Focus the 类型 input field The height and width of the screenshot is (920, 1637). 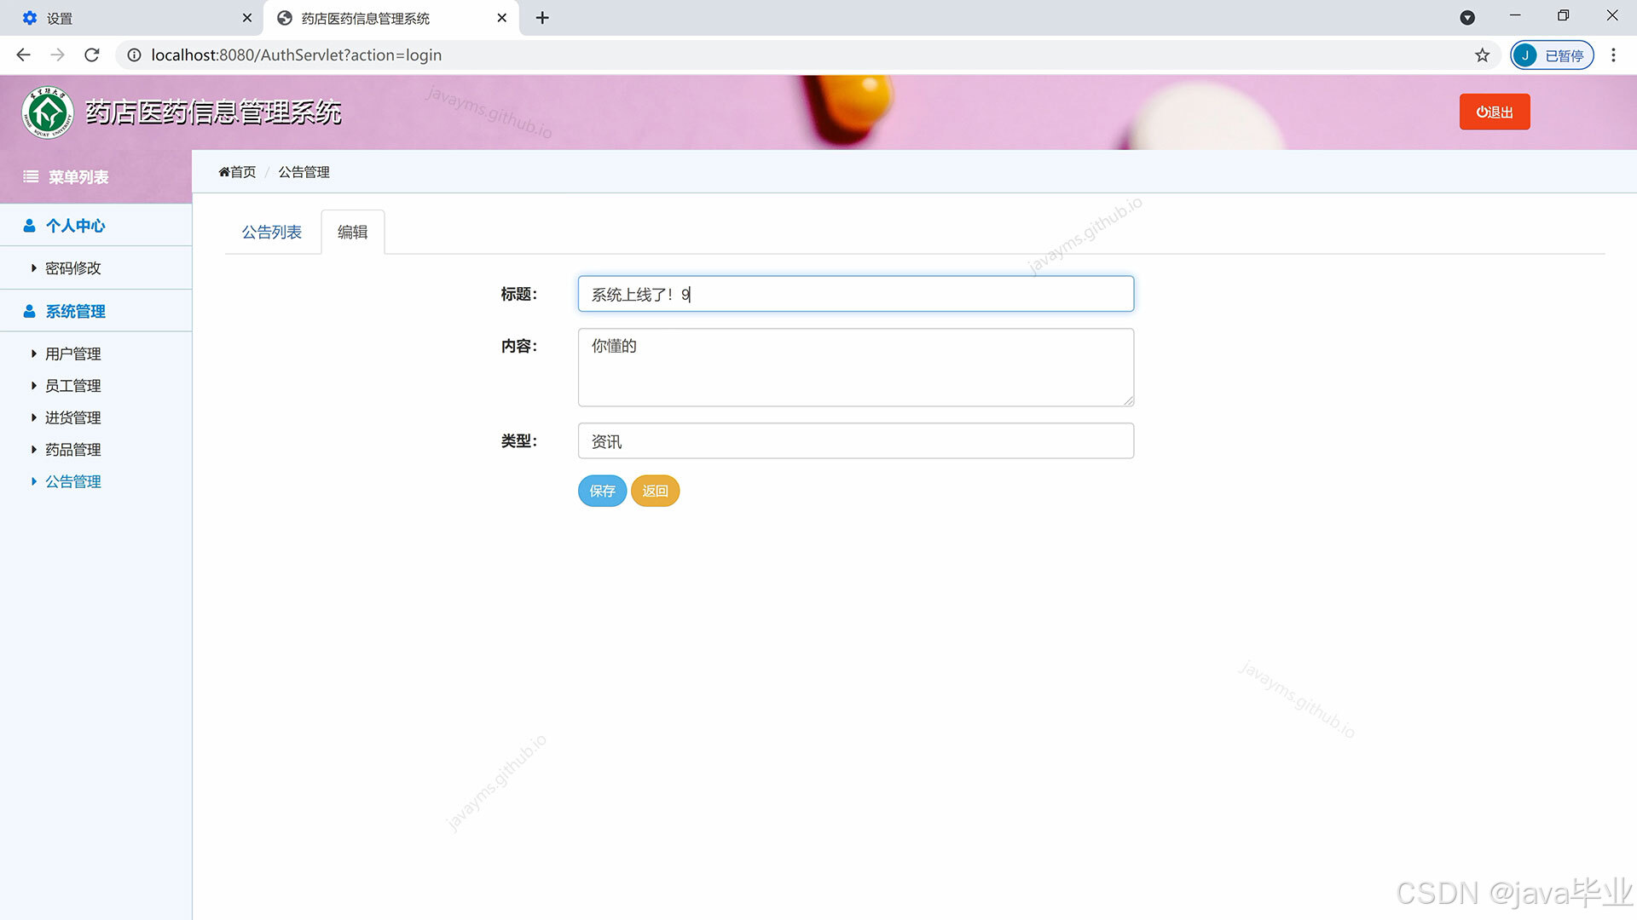(x=856, y=441)
